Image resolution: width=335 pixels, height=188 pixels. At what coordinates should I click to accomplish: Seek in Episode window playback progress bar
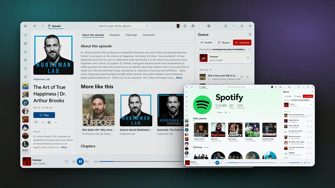140,162
